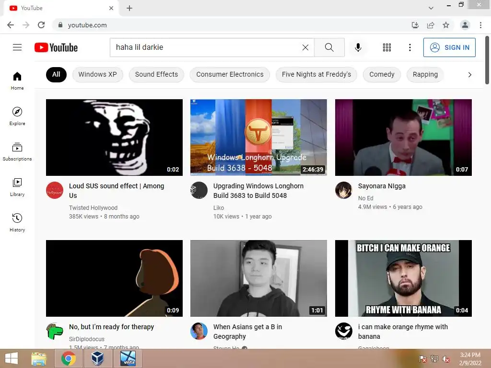Image resolution: width=491 pixels, height=368 pixels.
Task: Clear the search box with the X icon
Action: tap(305, 47)
